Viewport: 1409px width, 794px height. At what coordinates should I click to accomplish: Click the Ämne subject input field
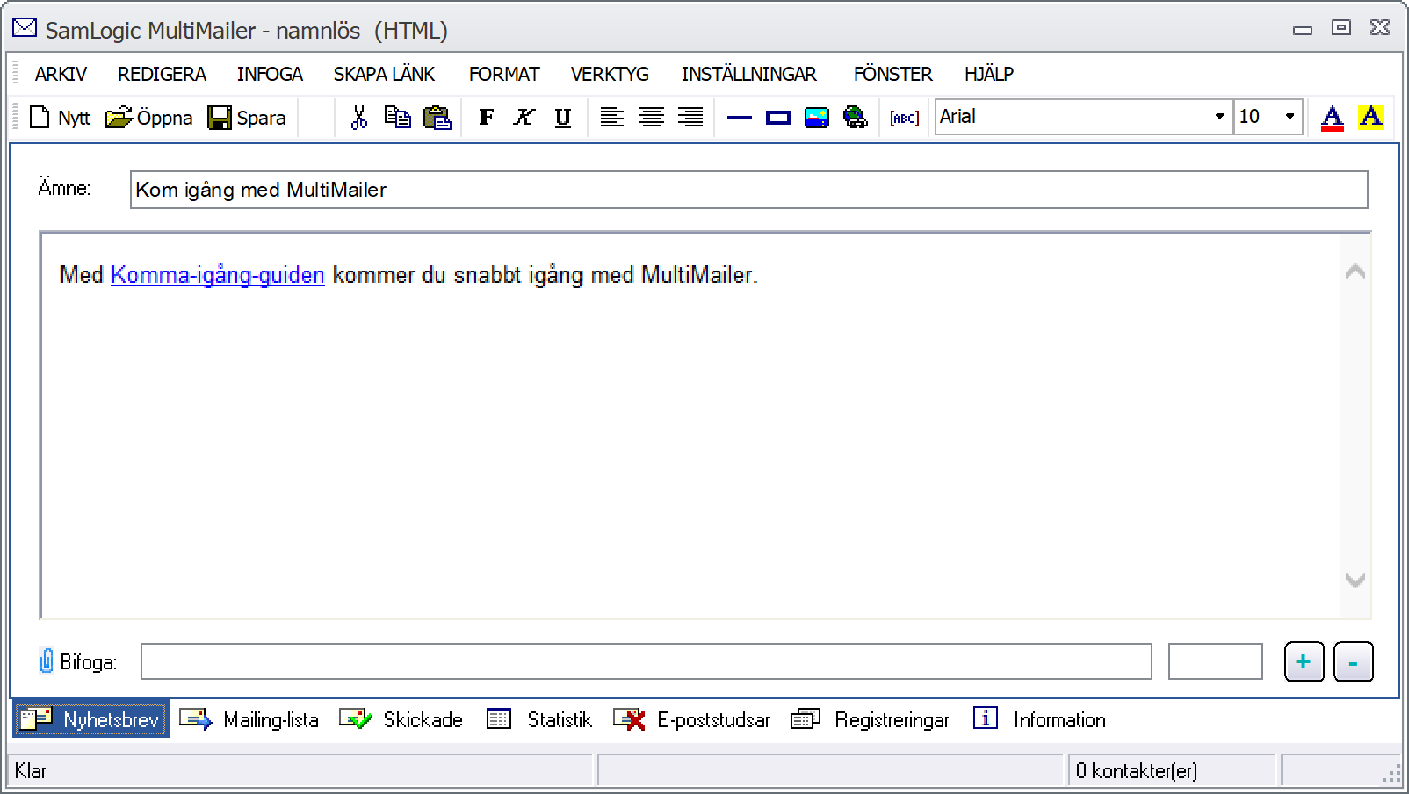coord(748,190)
